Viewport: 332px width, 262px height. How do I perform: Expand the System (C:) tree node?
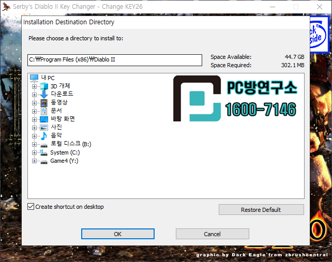click(34, 152)
